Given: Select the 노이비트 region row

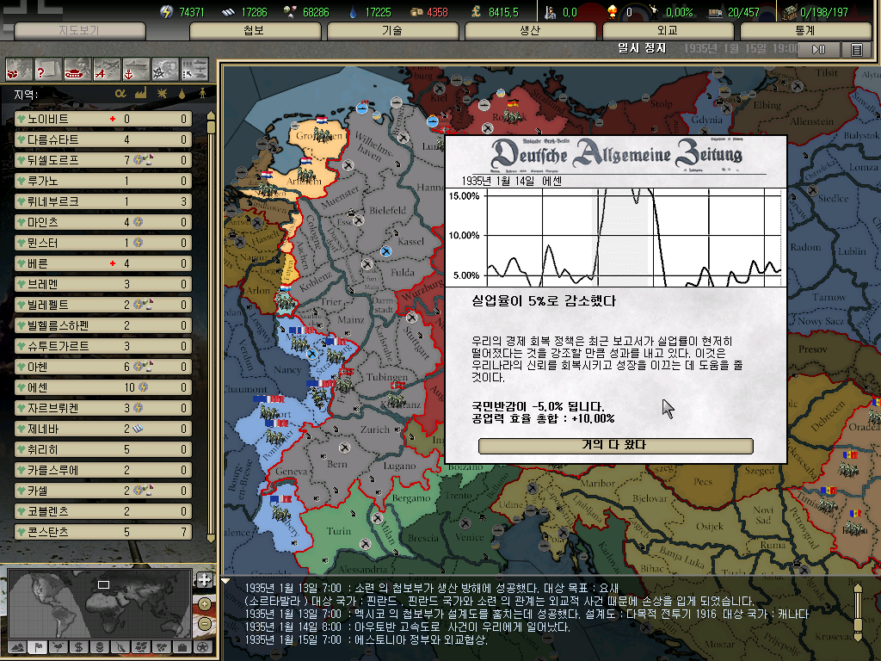Looking at the screenshot, I should (103, 119).
